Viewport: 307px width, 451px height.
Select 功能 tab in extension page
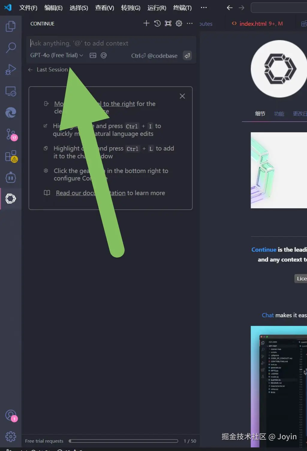pyautogui.click(x=279, y=114)
